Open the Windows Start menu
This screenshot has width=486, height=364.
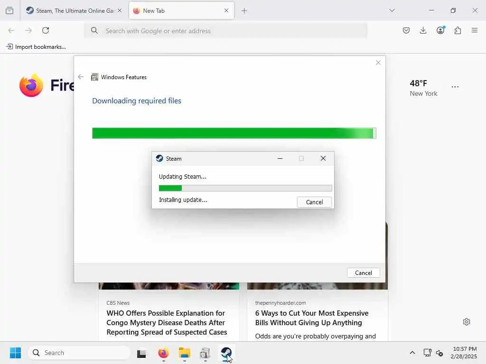point(15,353)
